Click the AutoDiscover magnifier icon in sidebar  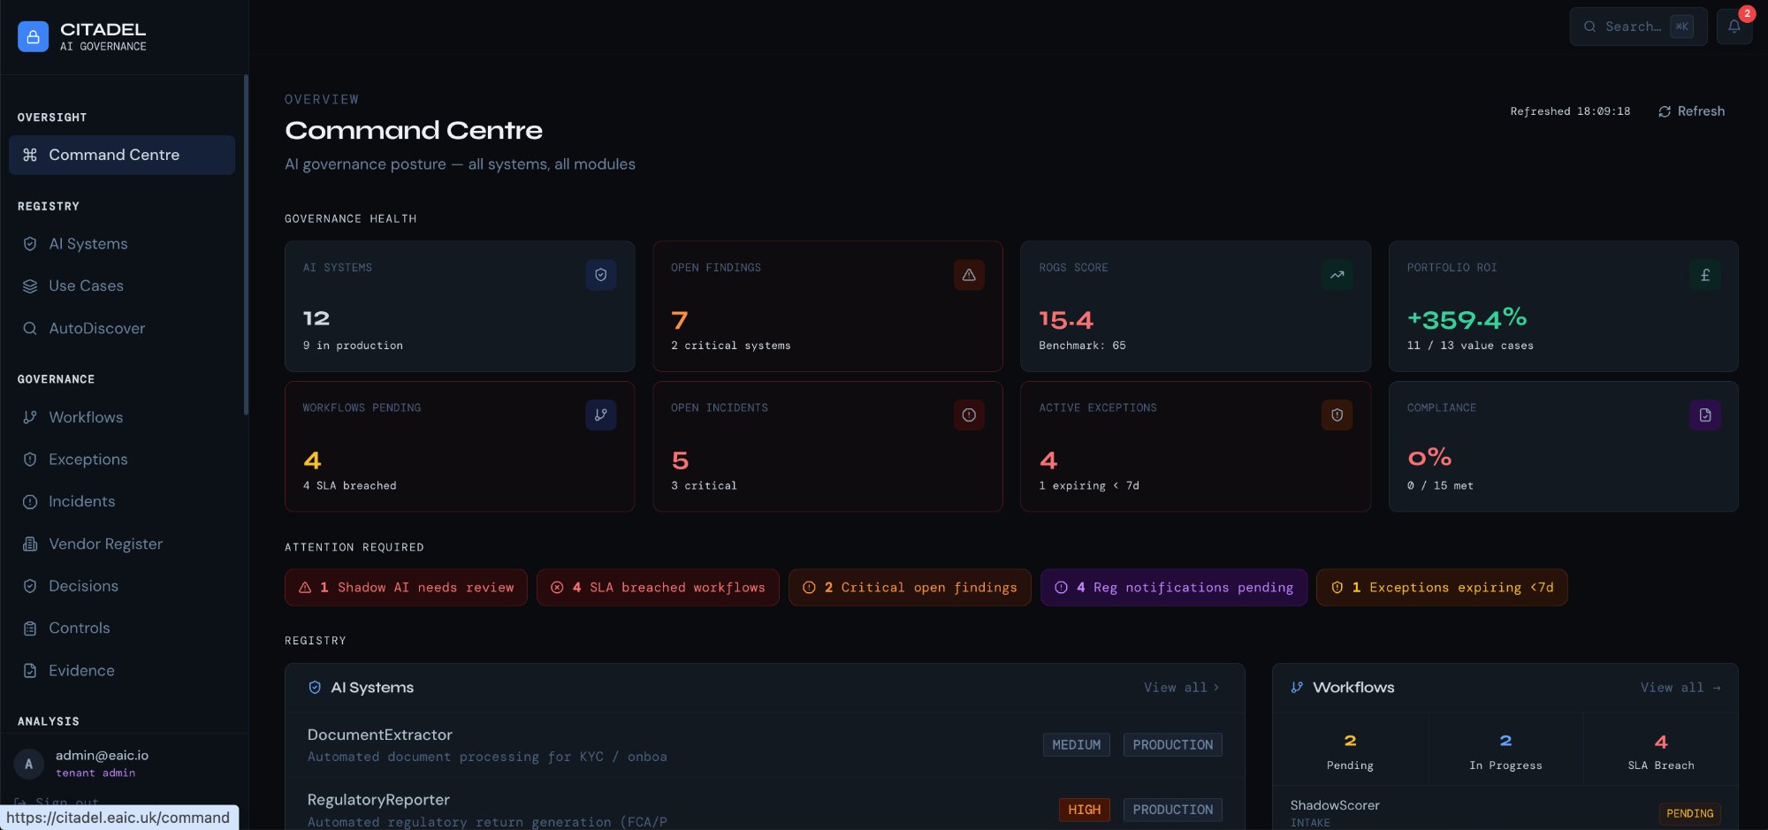31,328
